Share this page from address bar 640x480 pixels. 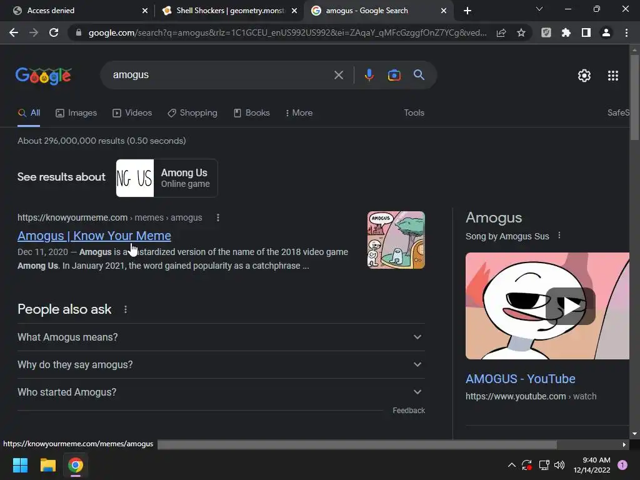(x=501, y=32)
